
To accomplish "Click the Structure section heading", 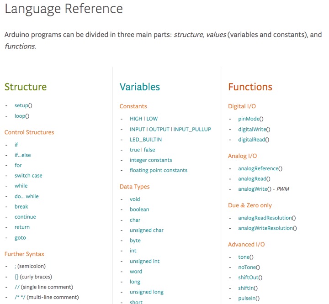I will click(x=26, y=87).
